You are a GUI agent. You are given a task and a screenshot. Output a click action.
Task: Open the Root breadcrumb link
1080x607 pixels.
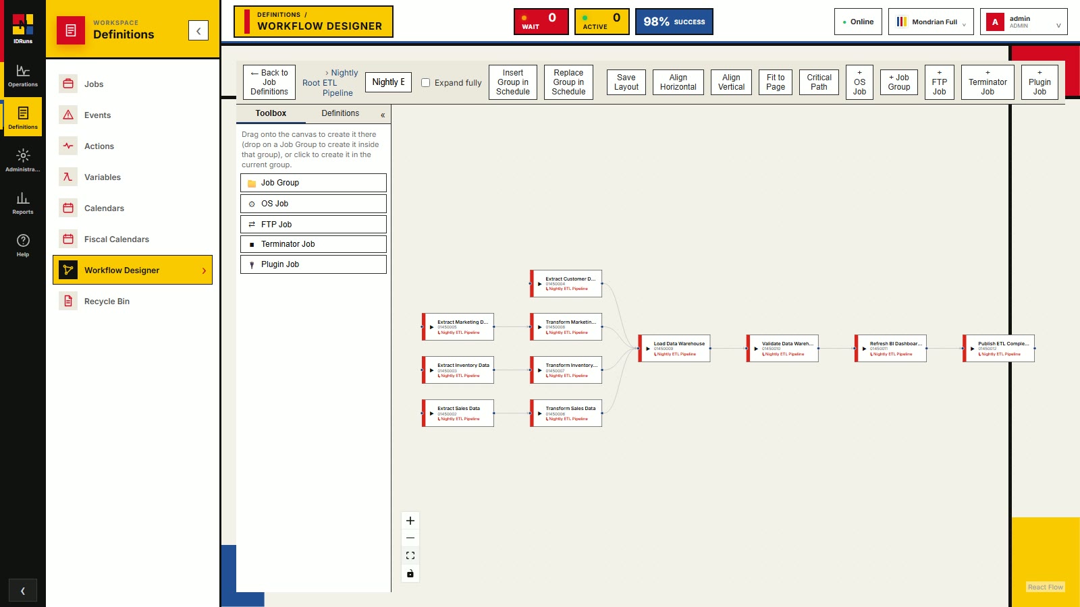click(x=311, y=83)
